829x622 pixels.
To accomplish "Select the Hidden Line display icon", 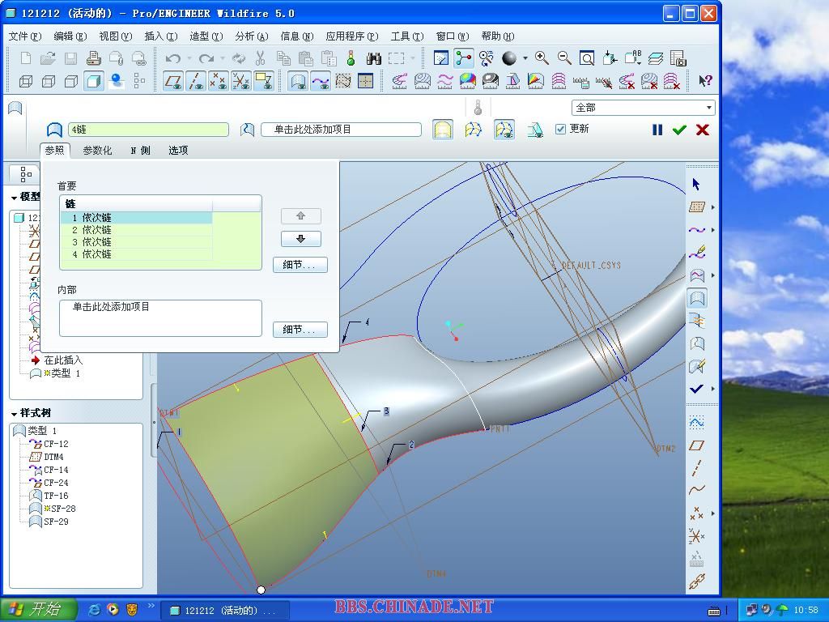I will (48, 81).
